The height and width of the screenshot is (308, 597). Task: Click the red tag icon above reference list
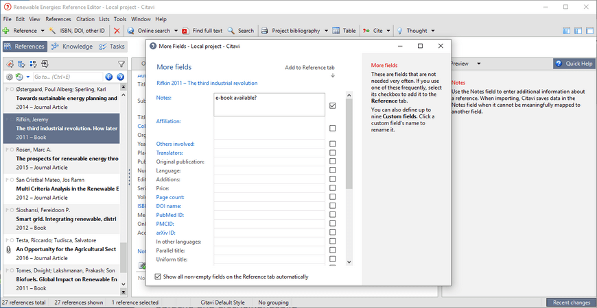10,64
